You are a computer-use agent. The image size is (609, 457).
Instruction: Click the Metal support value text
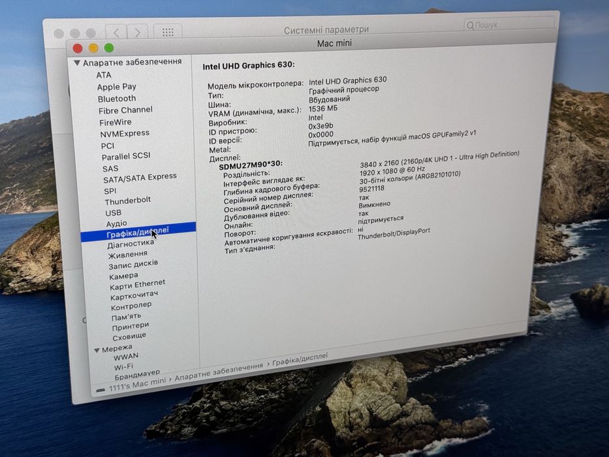coord(392,138)
